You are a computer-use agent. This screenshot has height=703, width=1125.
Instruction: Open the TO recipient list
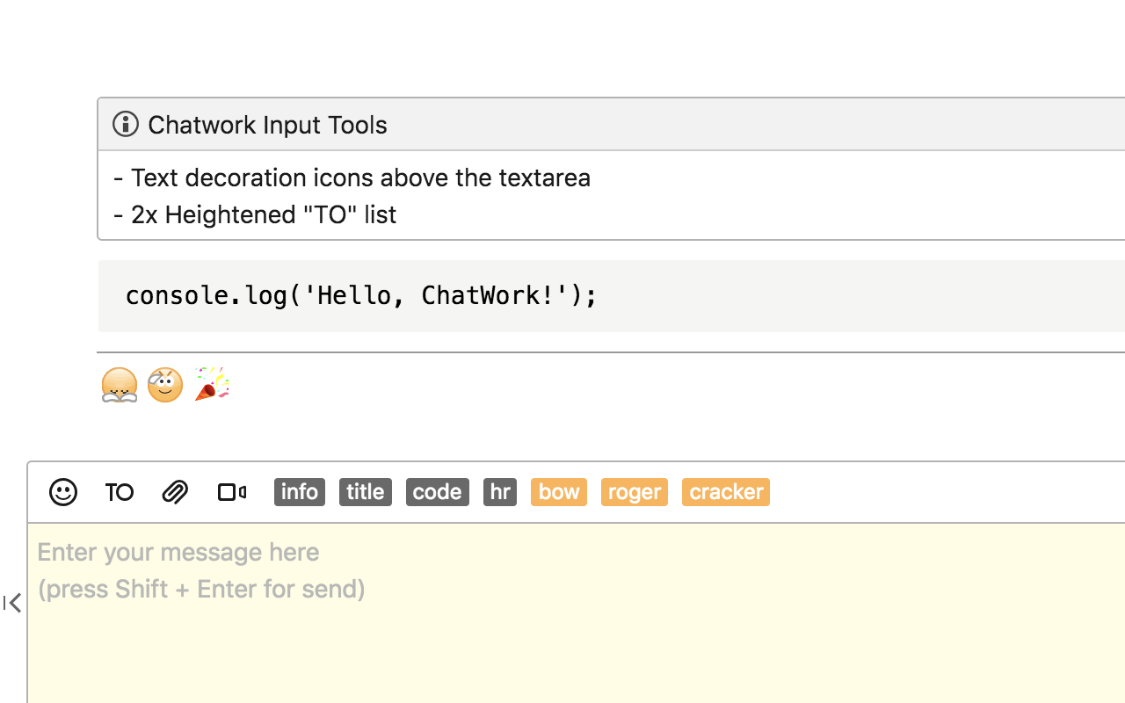click(120, 492)
